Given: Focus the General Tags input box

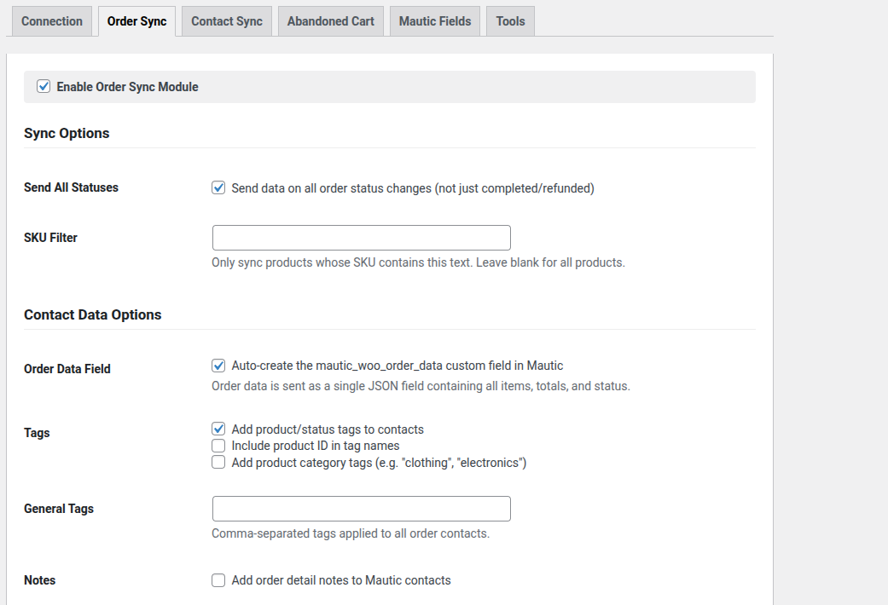Looking at the screenshot, I should coord(361,509).
